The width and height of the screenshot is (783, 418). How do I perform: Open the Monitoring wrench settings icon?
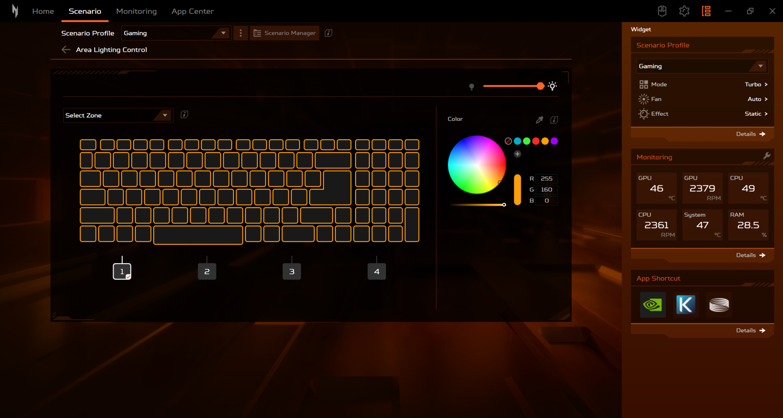click(767, 156)
